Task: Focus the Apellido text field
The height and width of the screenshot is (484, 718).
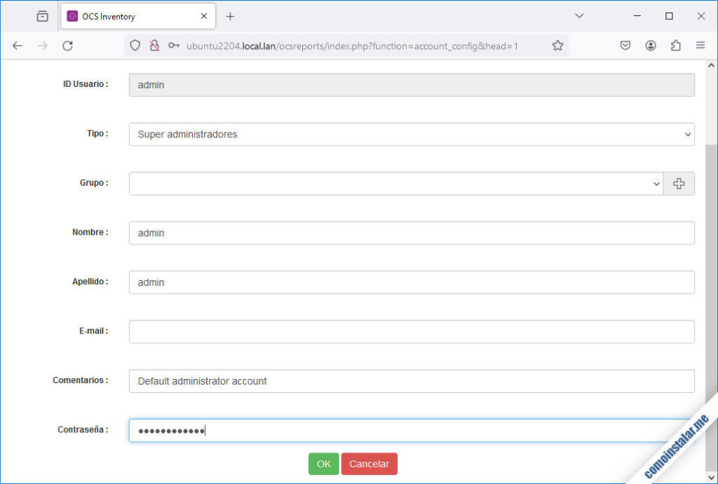Action: 412,282
